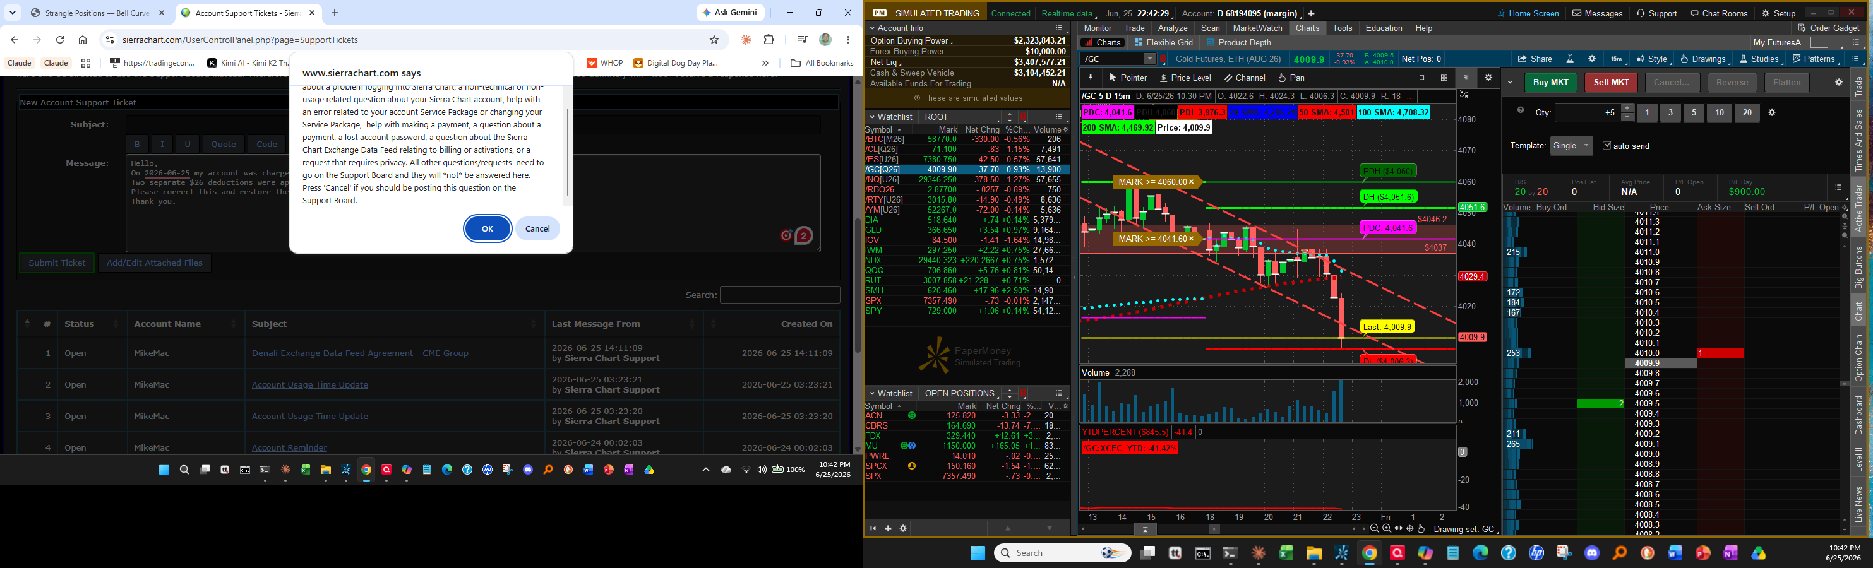Open the chart grid layout icon
Image resolution: width=1873 pixels, height=568 pixels.
1444,78
